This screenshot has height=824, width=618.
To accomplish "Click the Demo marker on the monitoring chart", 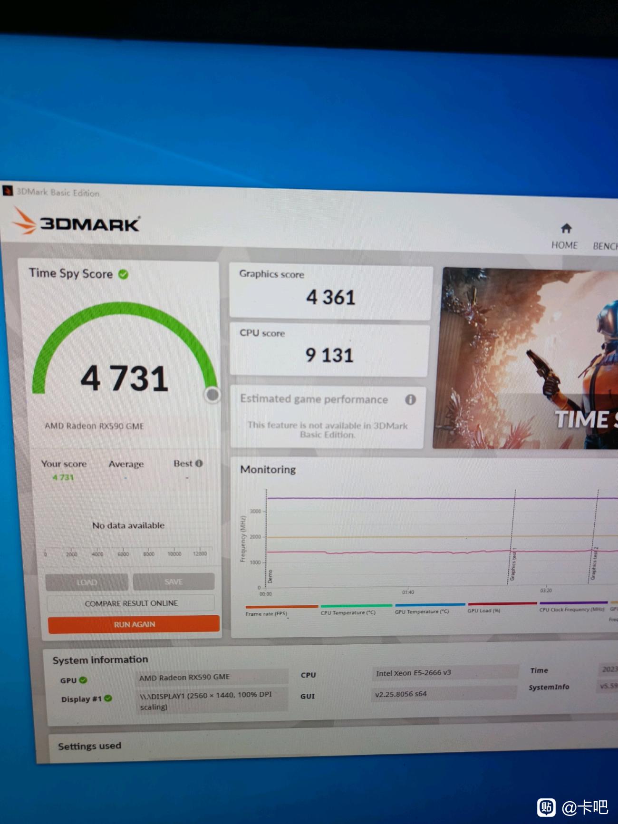I will tap(270, 576).
